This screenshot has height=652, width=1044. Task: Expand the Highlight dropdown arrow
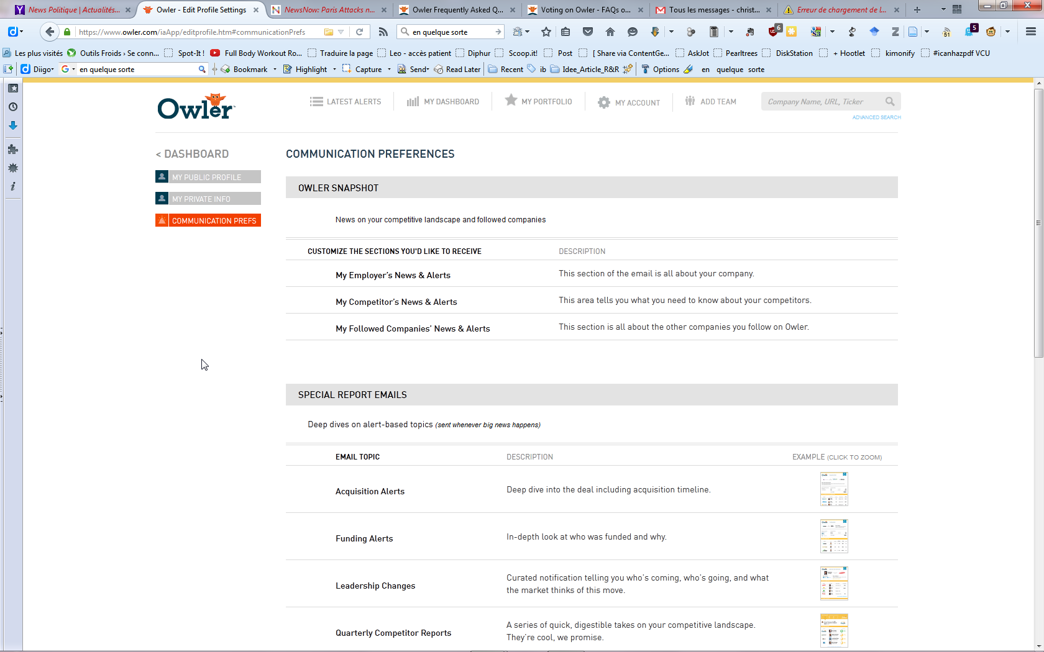[x=334, y=70]
